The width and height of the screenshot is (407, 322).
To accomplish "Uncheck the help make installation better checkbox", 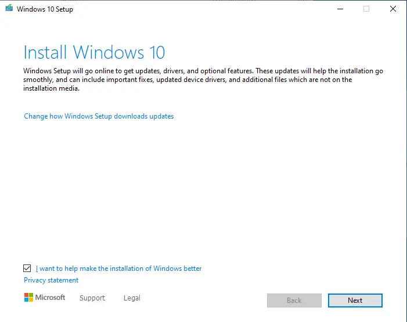I will click(x=27, y=268).
